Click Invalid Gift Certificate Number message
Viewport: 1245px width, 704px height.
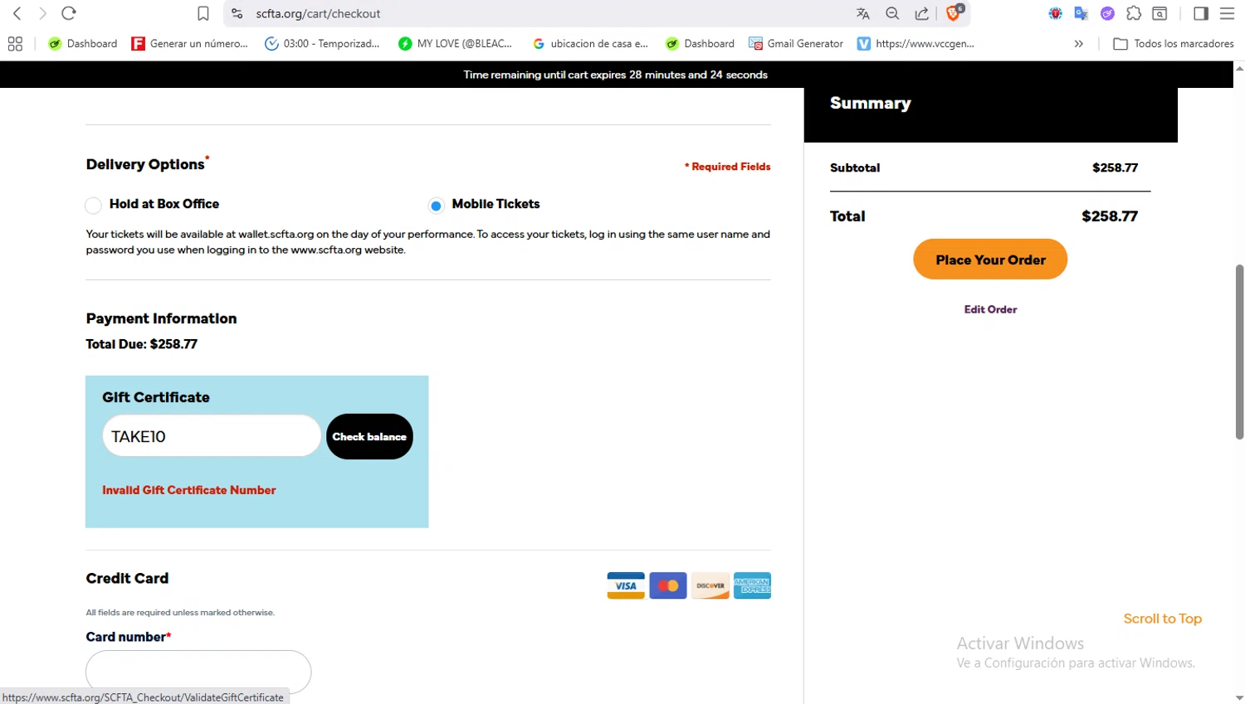tap(189, 490)
